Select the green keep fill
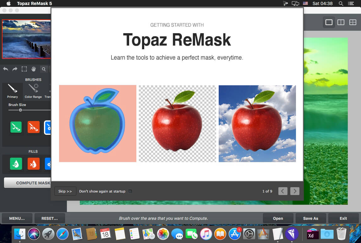 (x=16, y=164)
